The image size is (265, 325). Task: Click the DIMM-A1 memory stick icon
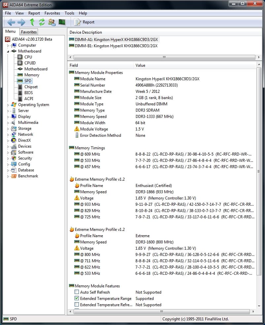click(72, 39)
